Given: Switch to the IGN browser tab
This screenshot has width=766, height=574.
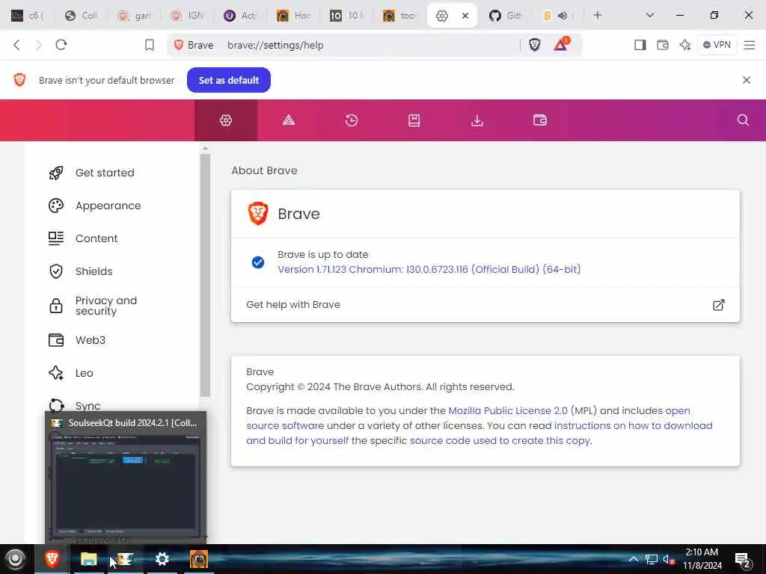Looking at the screenshot, I should pyautogui.click(x=187, y=16).
